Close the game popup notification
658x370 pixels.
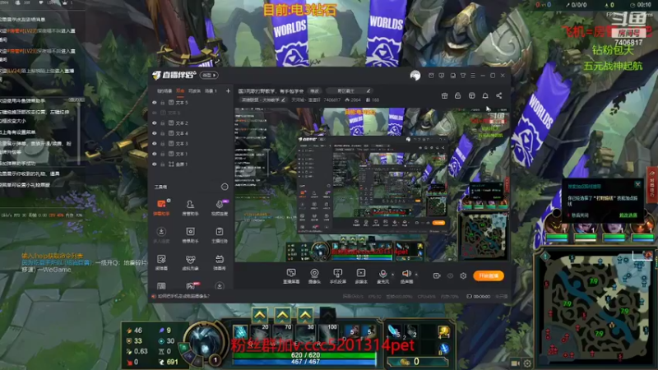[638, 184]
